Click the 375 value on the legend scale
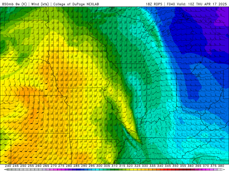The height and width of the screenshot is (171, 229). pyautogui.click(x=213, y=166)
